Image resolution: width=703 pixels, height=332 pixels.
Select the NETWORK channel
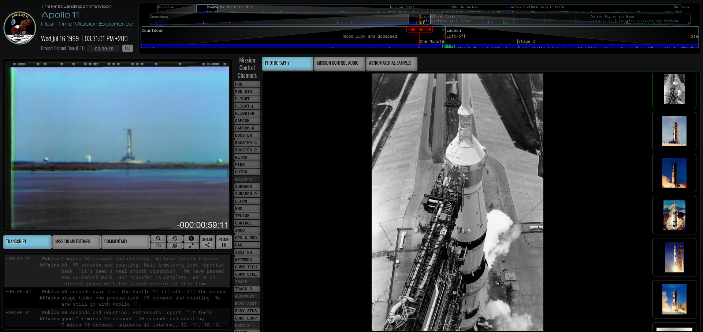pos(247,260)
